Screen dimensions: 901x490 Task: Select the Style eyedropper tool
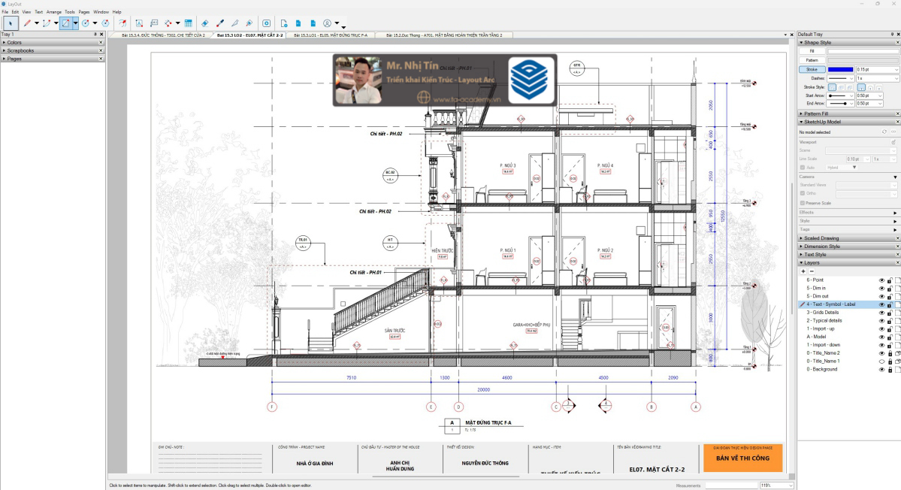coord(220,23)
